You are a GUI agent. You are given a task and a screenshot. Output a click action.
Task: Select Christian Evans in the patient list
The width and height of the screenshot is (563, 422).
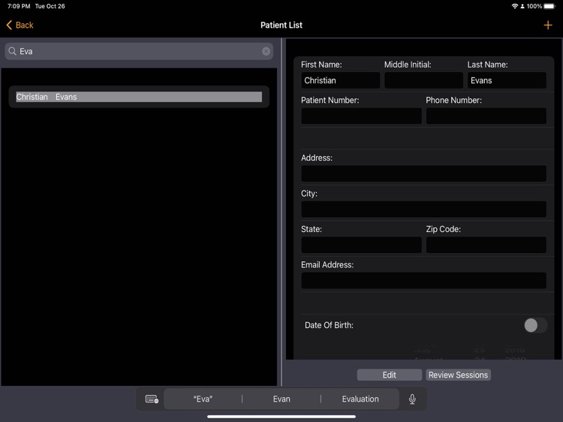pyautogui.click(x=139, y=97)
